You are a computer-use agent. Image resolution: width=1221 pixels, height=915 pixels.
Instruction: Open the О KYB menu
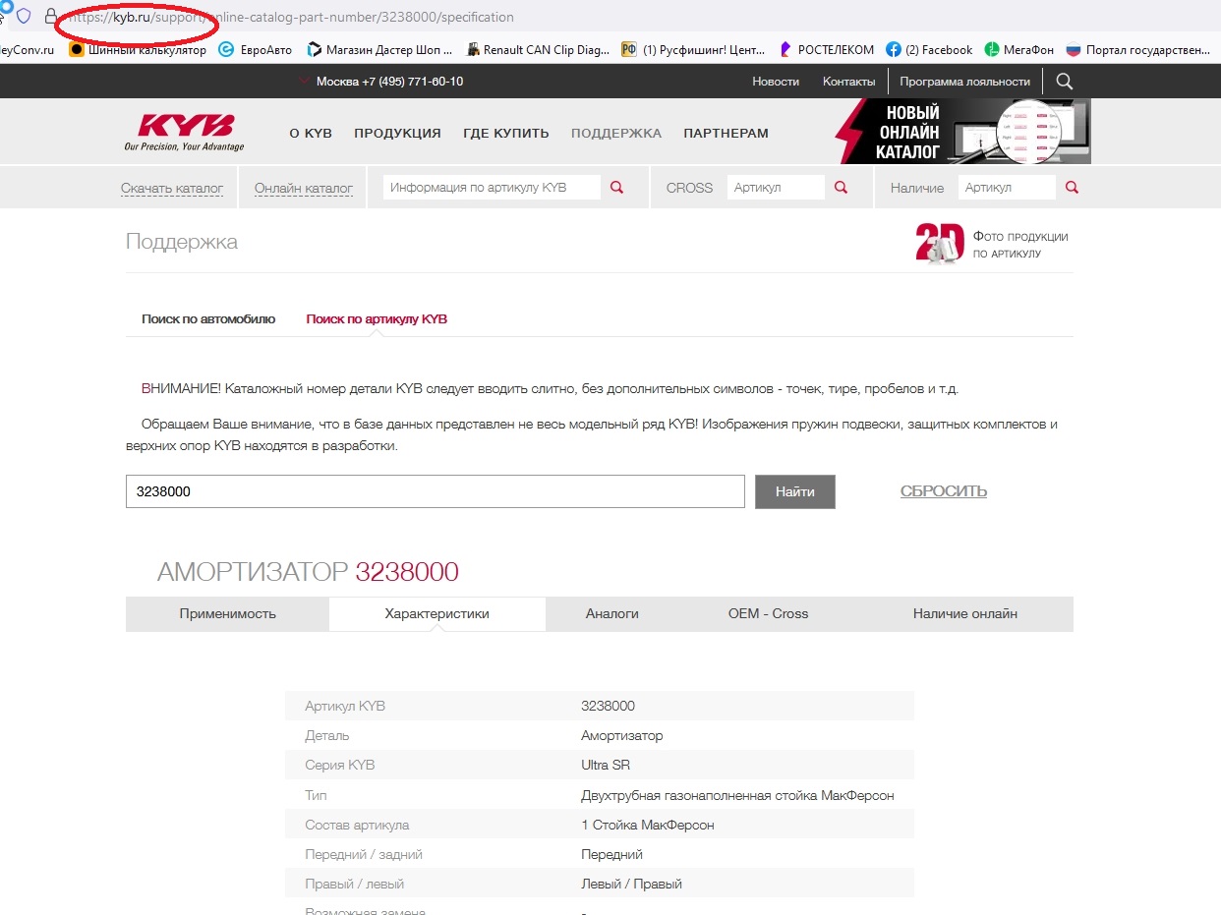pyautogui.click(x=311, y=133)
